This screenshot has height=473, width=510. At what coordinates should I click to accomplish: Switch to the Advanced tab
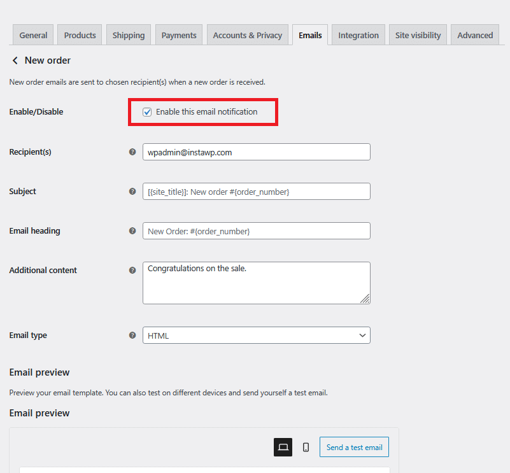point(474,35)
